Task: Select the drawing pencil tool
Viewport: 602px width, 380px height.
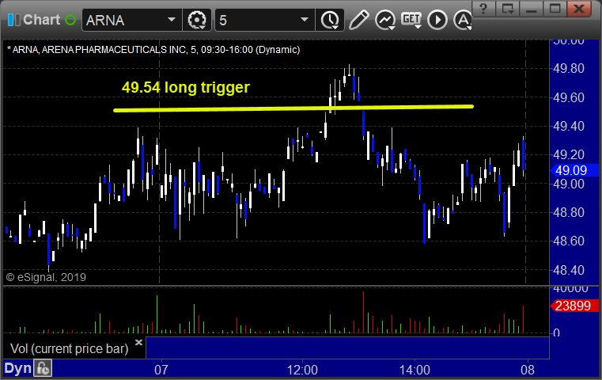Action: coord(358,20)
